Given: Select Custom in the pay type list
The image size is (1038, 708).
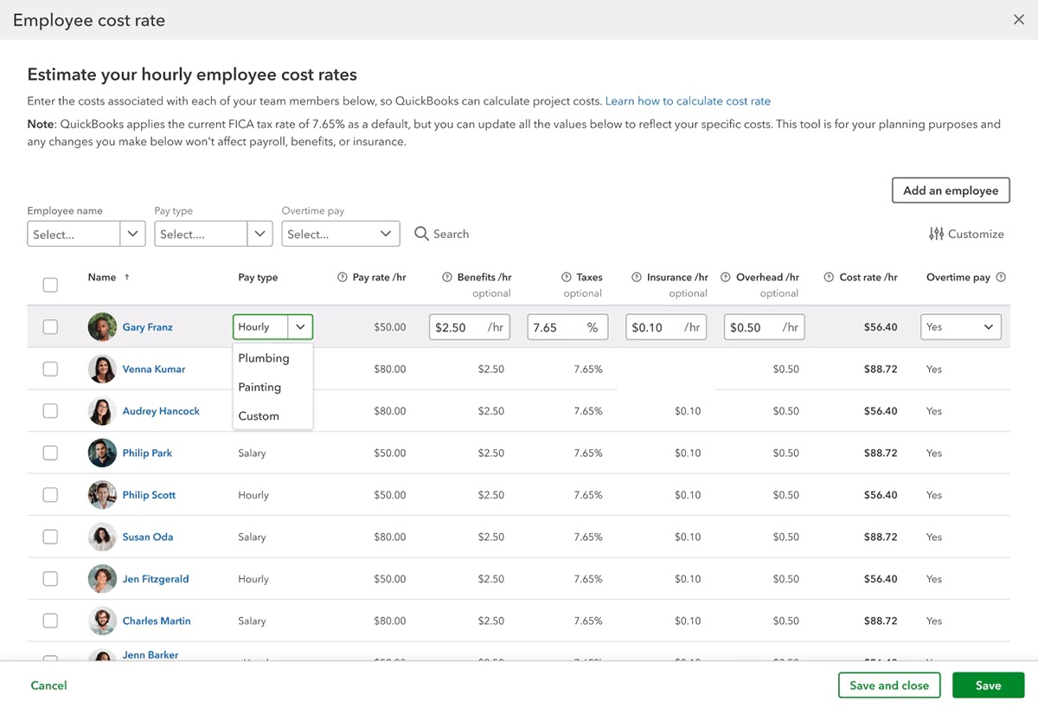Looking at the screenshot, I should pyautogui.click(x=259, y=416).
